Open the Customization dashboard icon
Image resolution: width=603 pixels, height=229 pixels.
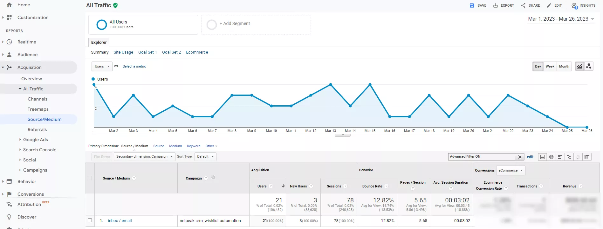(x=9, y=17)
